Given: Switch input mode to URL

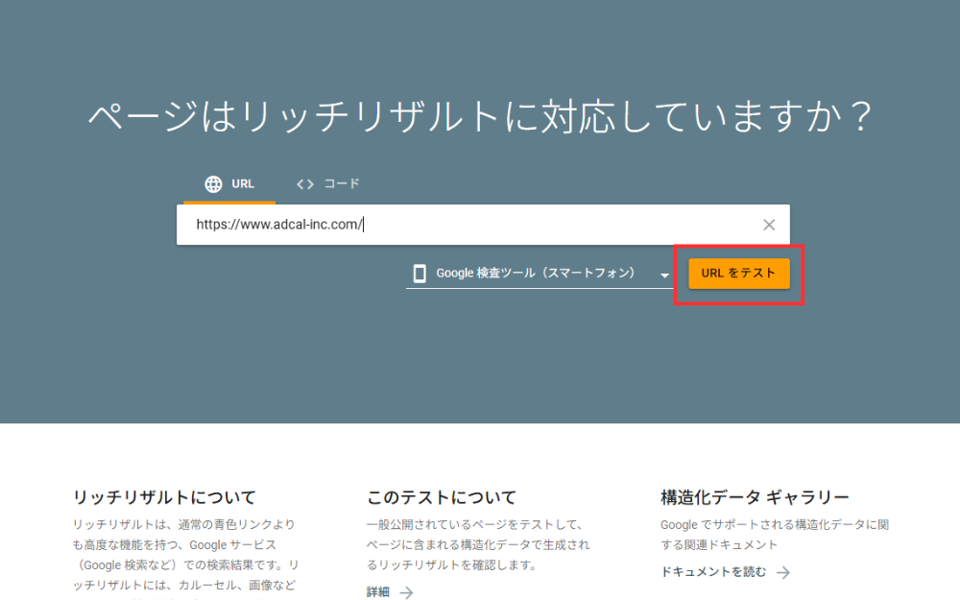Looking at the screenshot, I should [229, 183].
